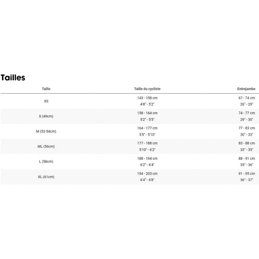Screen dimensions: 259x259
Task: Click the XS size label
Action: click(46, 101)
